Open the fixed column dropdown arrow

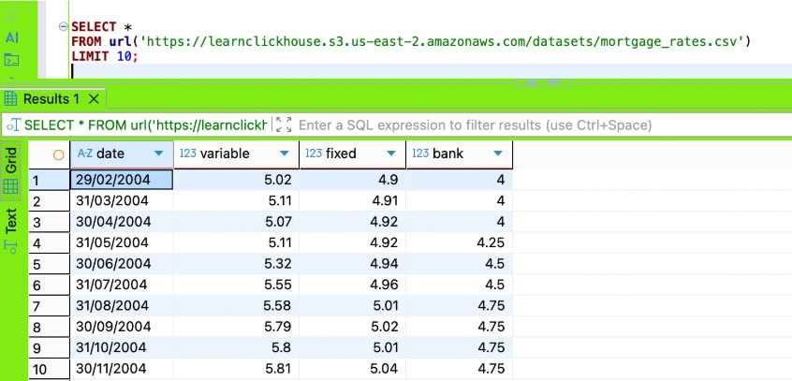pyautogui.click(x=390, y=154)
